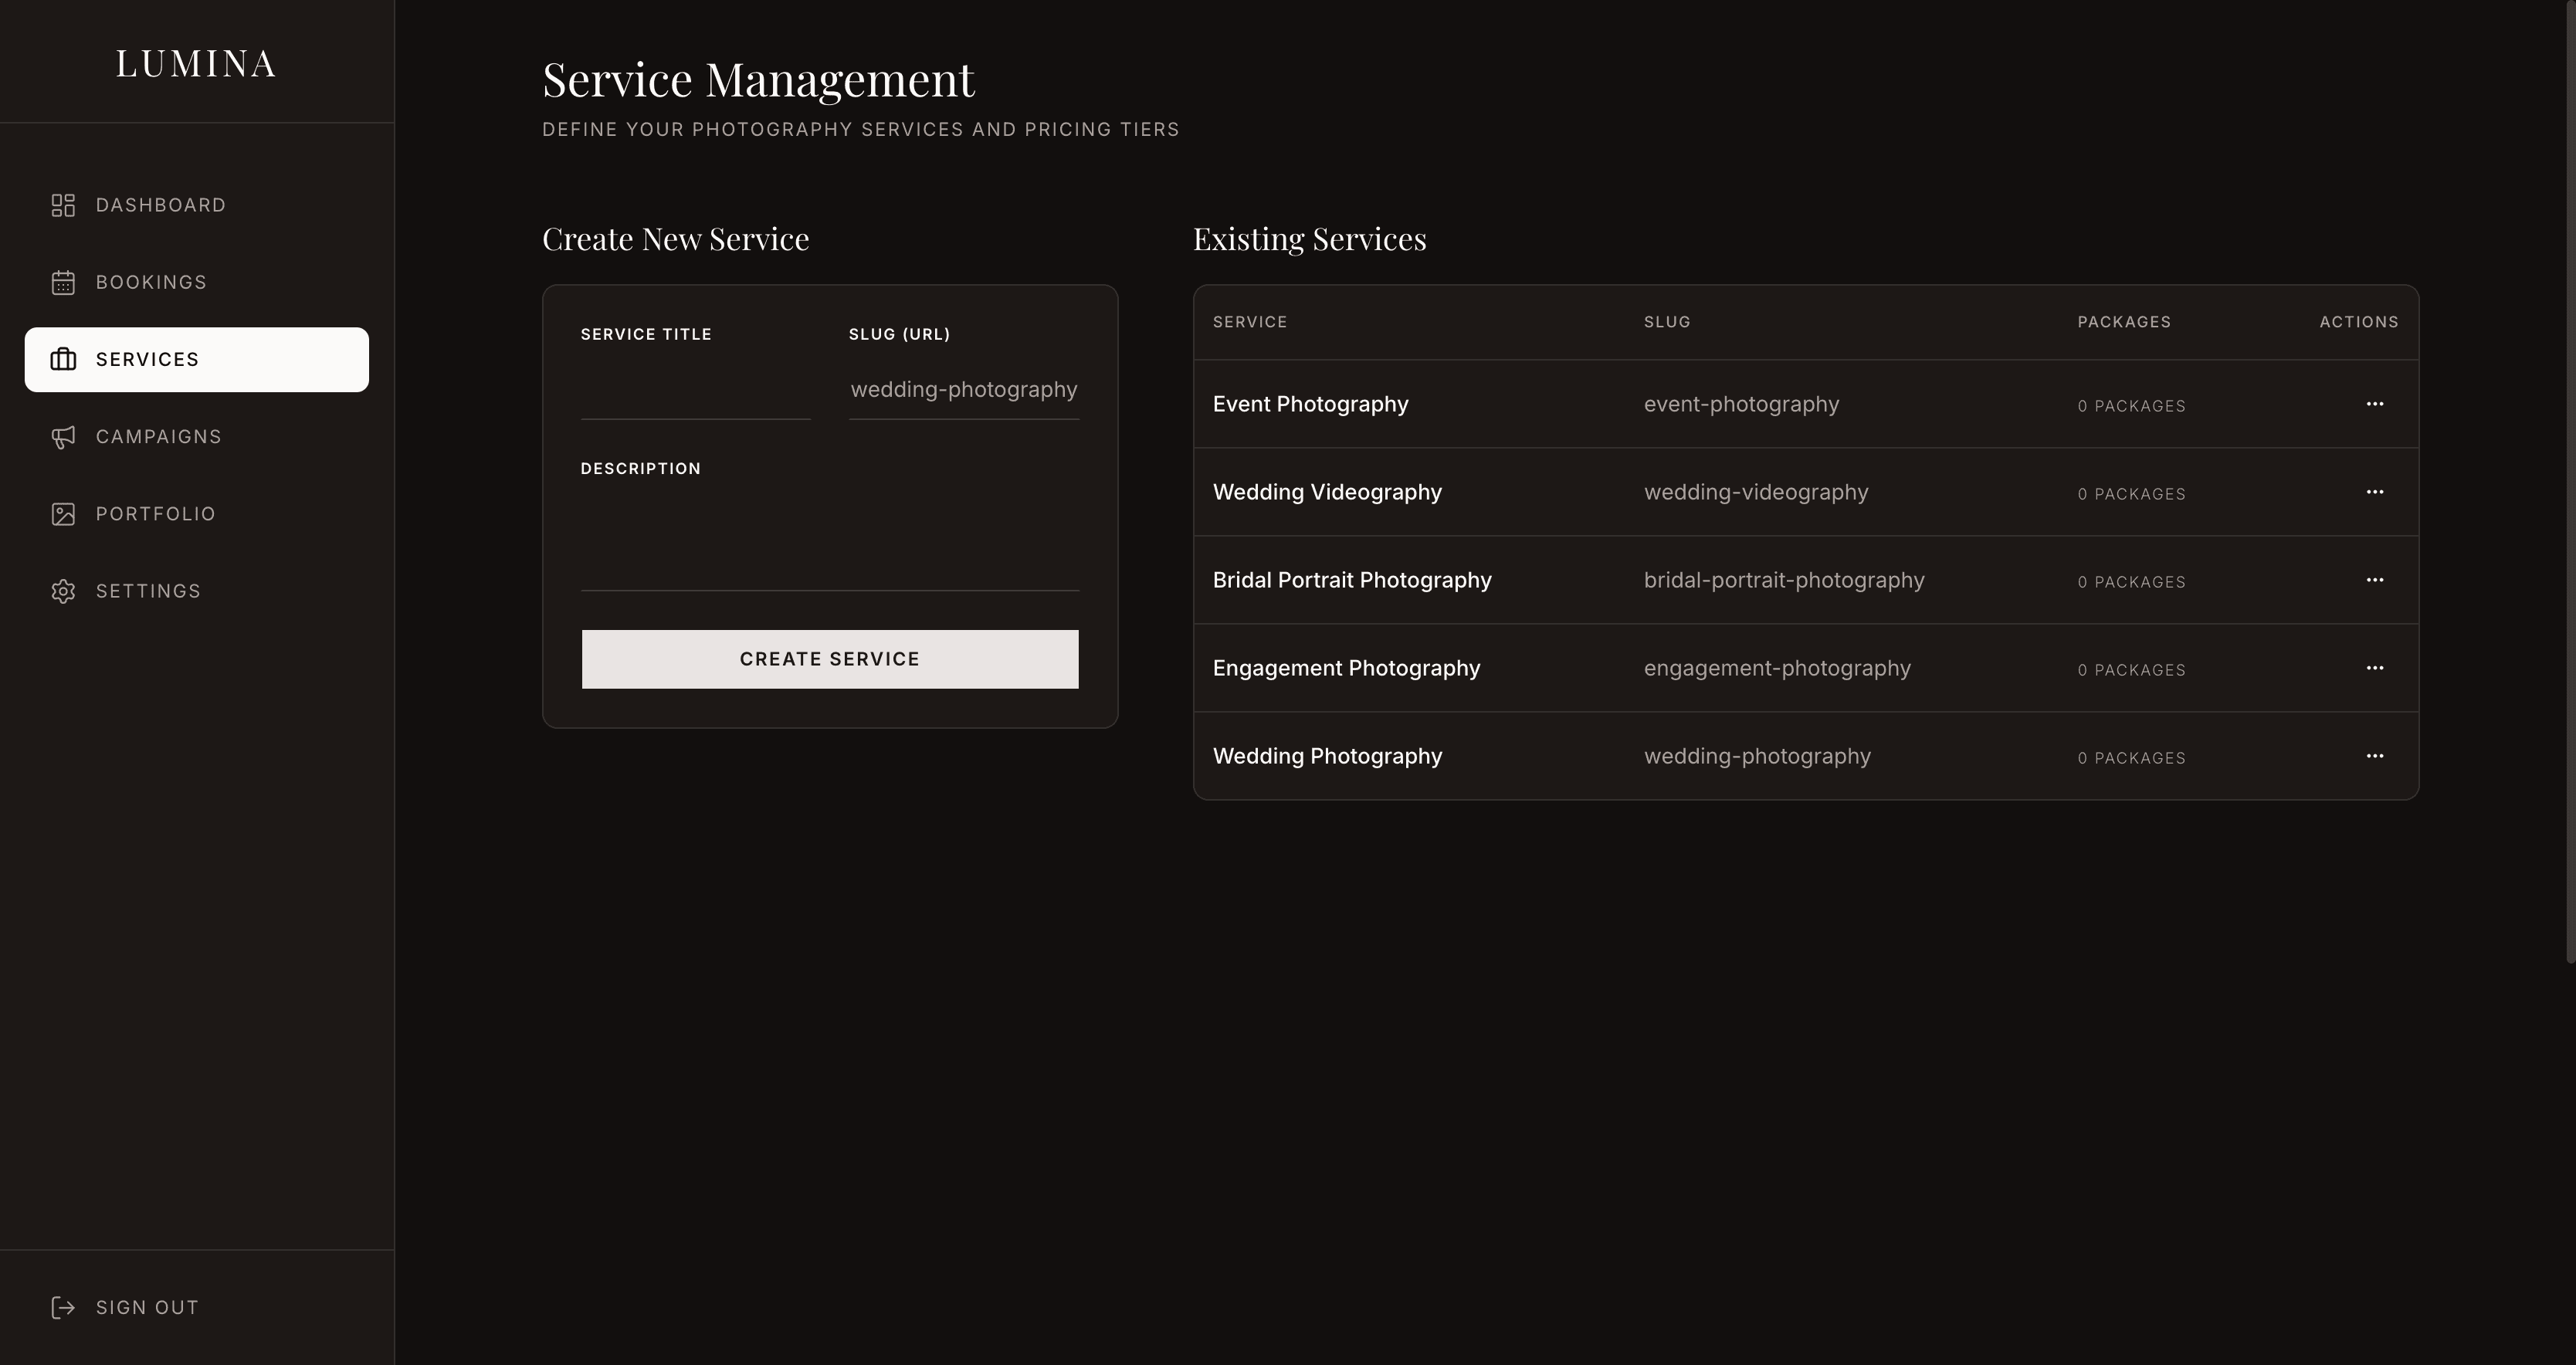Click the 0 Packages cell for Event Photography
This screenshot has height=1365, width=2576.
[2131, 406]
